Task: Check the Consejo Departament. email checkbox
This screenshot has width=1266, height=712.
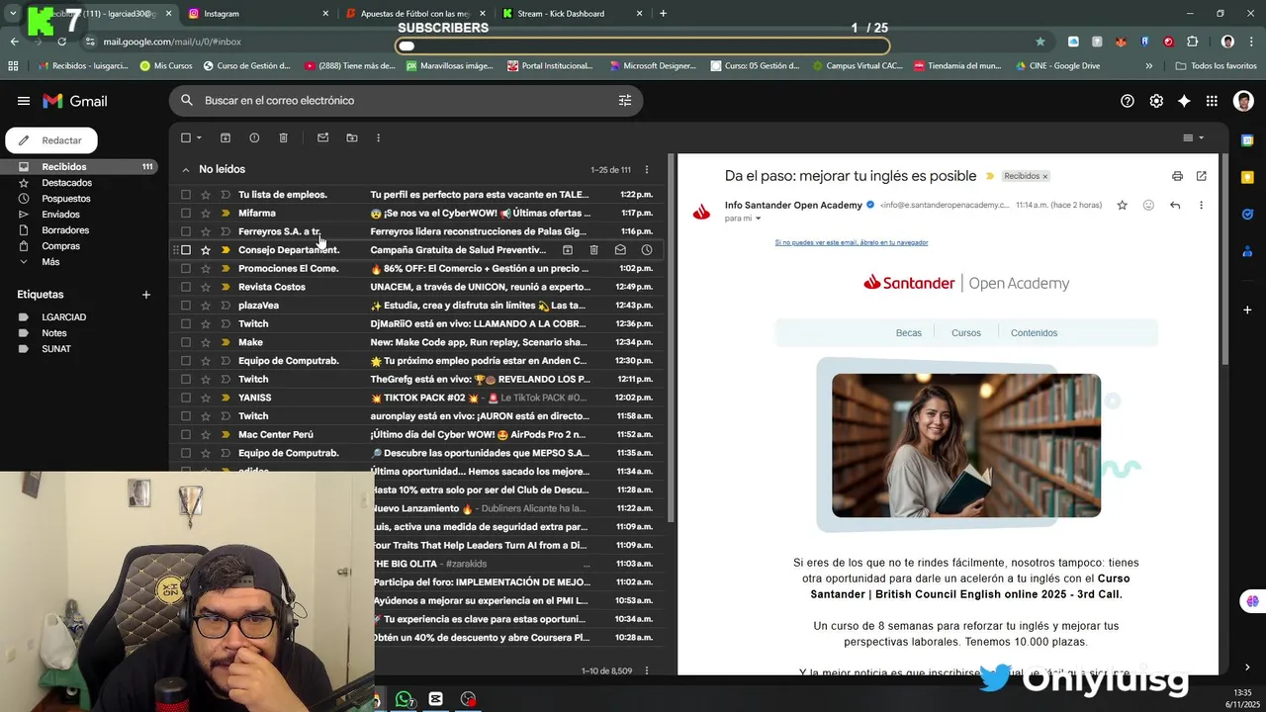Action: point(185,250)
